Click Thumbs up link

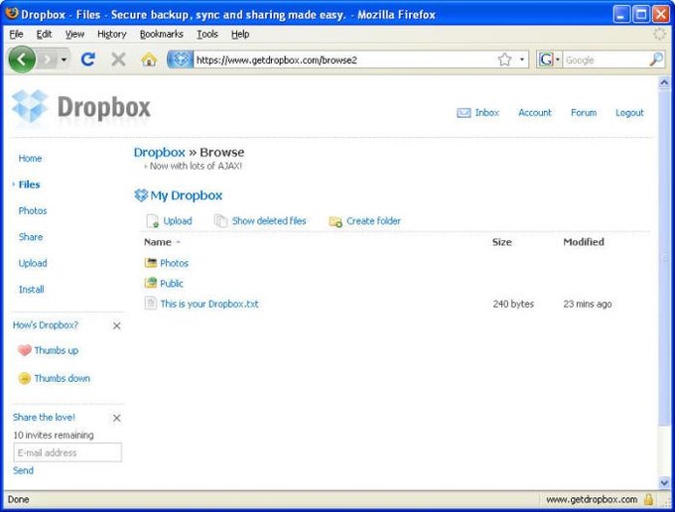pos(57,350)
